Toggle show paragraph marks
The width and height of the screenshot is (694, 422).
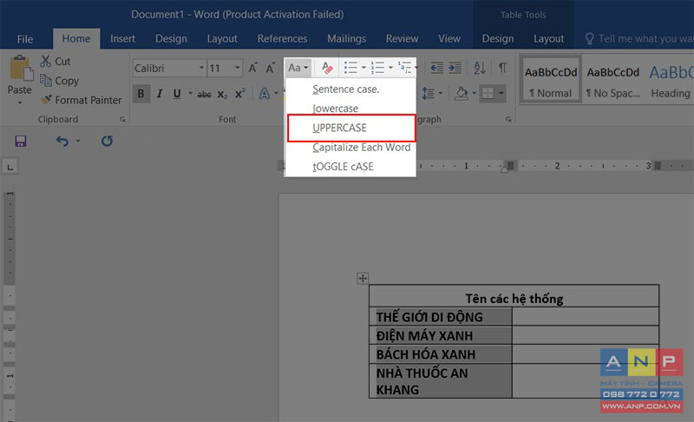(503, 68)
